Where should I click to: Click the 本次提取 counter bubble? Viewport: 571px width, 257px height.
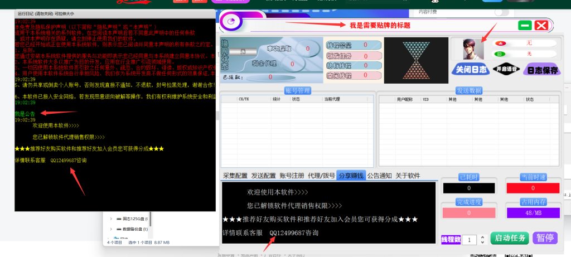pos(307,49)
